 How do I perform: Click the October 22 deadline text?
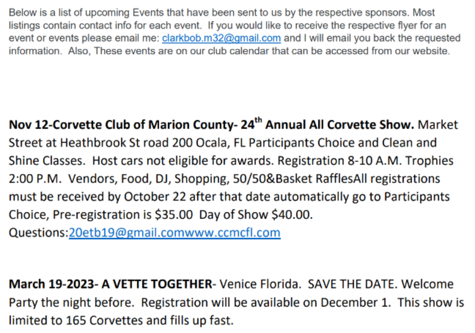coord(155,197)
